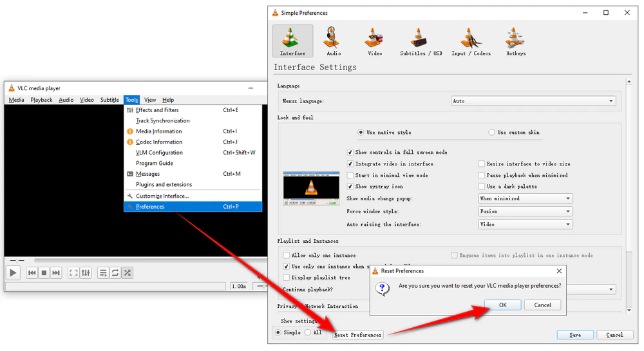
Task: Click Cancel in Reset Preferences dialog
Action: (542, 305)
